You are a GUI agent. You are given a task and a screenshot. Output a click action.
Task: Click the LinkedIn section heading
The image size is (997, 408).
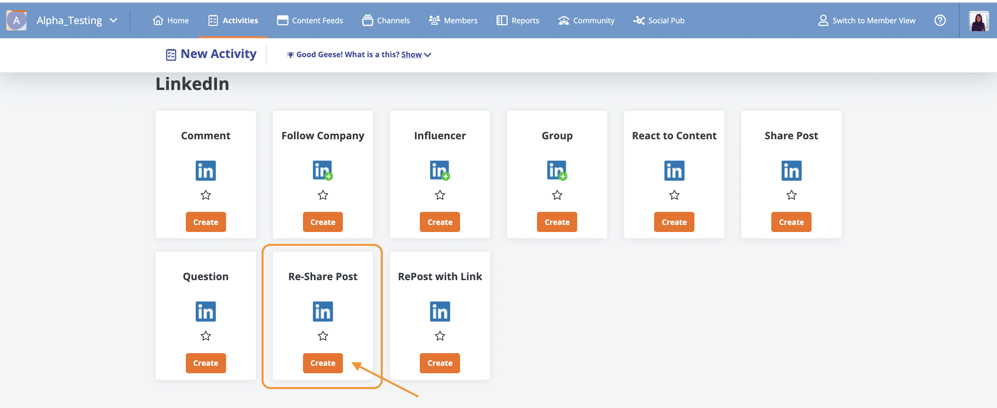tap(192, 84)
